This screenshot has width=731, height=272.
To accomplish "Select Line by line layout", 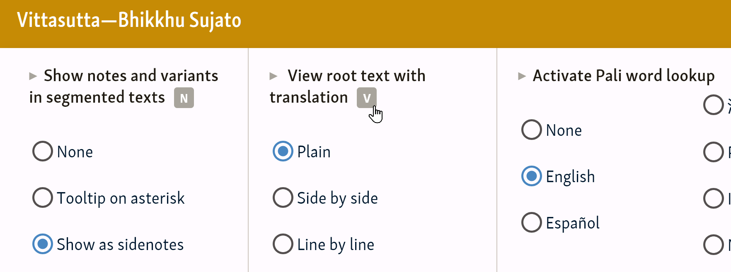I will pos(283,244).
